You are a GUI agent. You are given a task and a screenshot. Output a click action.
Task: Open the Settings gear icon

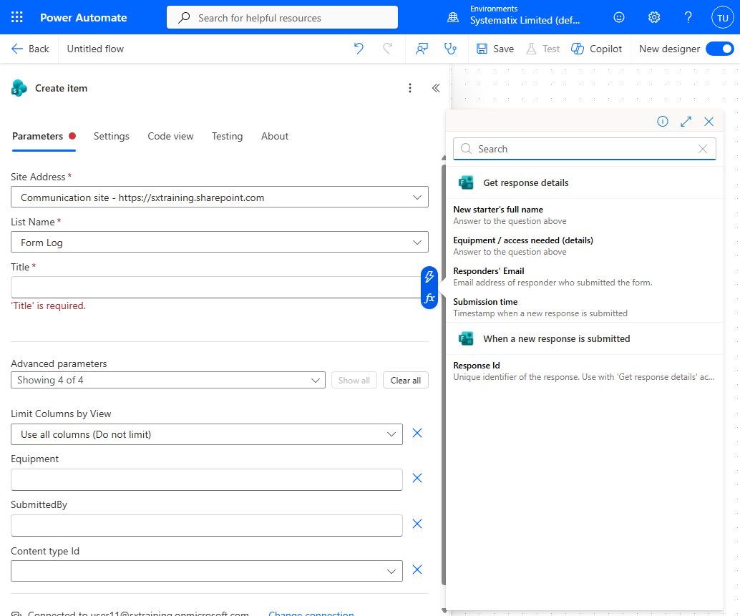pyautogui.click(x=653, y=17)
